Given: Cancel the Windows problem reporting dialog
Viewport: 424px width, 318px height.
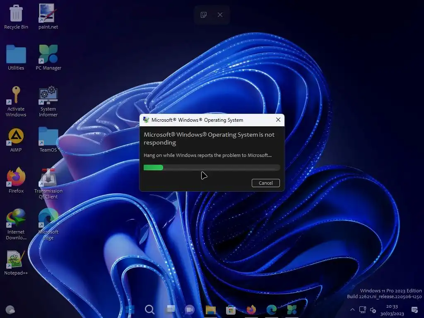Looking at the screenshot, I should tap(265, 183).
